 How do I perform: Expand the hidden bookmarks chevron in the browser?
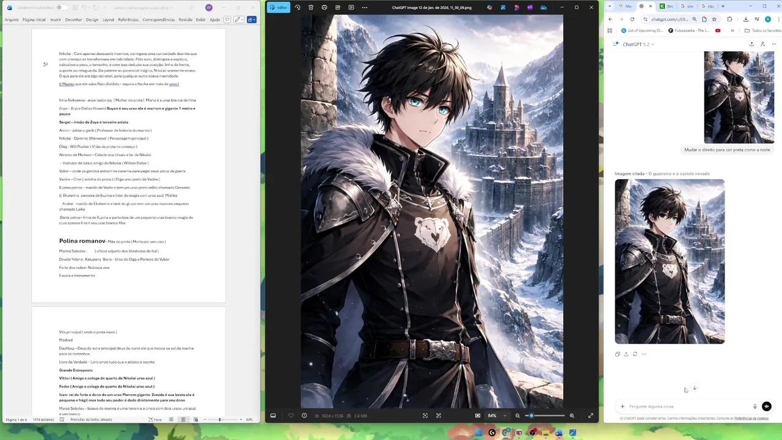(733, 31)
